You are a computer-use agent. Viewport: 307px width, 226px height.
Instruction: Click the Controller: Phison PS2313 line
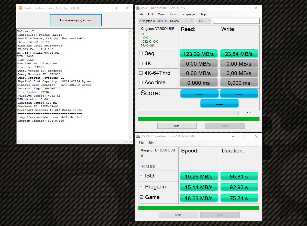[x=40, y=35]
